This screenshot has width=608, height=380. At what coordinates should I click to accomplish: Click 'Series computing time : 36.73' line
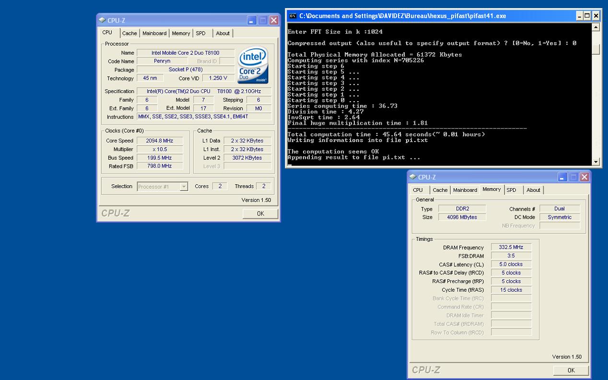[x=342, y=106]
